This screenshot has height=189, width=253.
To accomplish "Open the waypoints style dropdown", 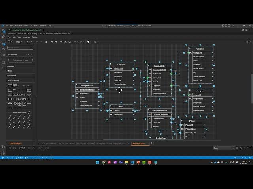I will pyautogui.click(x=82, y=42).
